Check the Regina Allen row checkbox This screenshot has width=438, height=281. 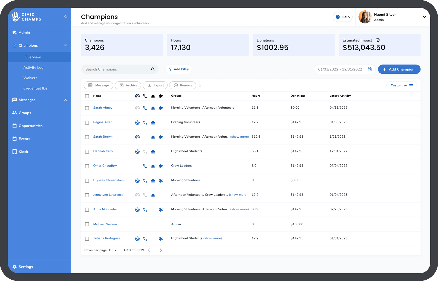[x=87, y=123]
